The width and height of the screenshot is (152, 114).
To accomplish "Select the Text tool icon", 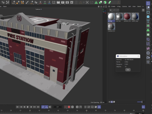I will (x=148, y=21).
